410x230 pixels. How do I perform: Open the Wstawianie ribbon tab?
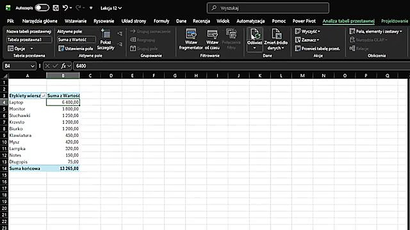click(x=76, y=21)
